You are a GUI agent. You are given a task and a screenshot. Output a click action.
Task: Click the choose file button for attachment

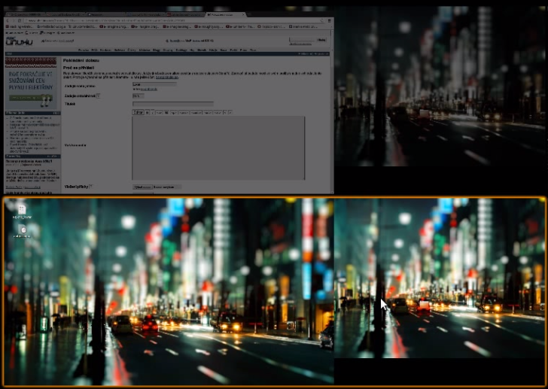click(x=142, y=187)
